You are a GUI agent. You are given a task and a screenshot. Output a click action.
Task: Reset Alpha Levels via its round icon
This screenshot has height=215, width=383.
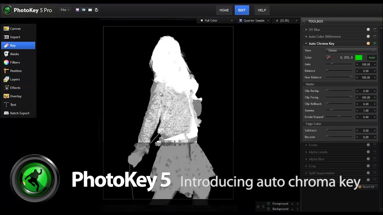tap(368, 152)
